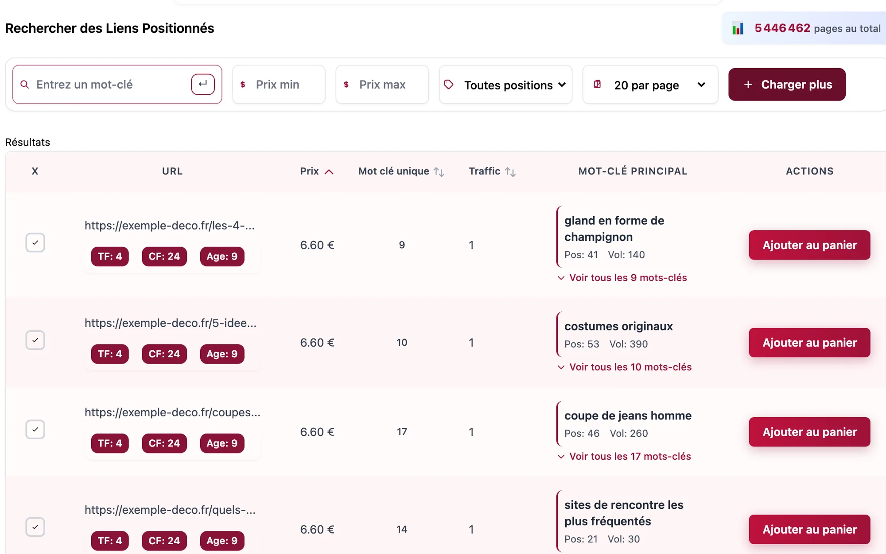The width and height of the screenshot is (886, 554).
Task: Click the page icon beside 20 par page
Action: point(597,84)
